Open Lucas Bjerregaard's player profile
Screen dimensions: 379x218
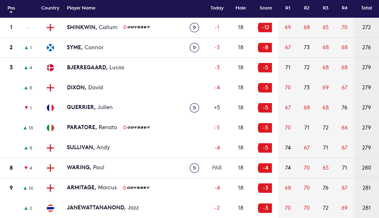[96, 68]
